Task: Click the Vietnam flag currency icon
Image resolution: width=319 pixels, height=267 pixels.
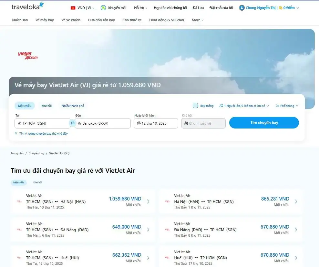Action: coord(73,8)
